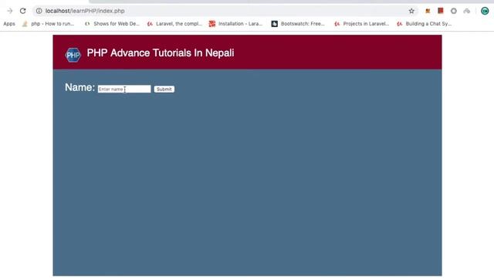
Task: Open the orange extension icon beside star
Action: (428, 11)
